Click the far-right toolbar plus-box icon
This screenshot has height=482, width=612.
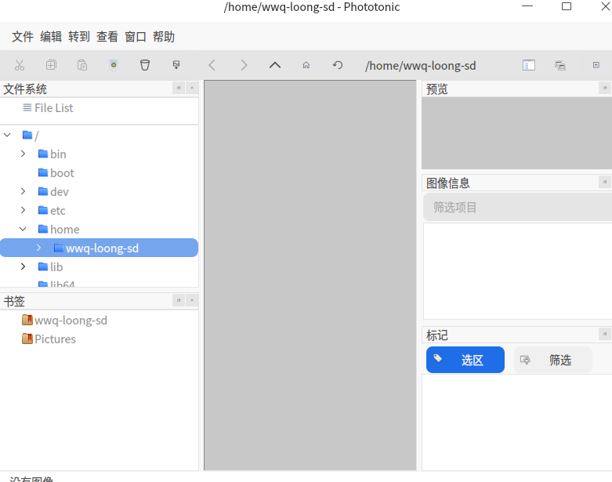(x=596, y=65)
